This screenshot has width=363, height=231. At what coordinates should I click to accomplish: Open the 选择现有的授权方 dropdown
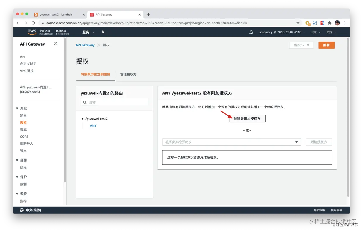pyautogui.click(x=232, y=142)
